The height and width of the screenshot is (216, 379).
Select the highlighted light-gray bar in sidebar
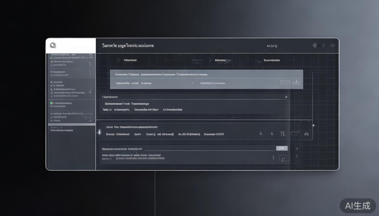click(x=72, y=124)
